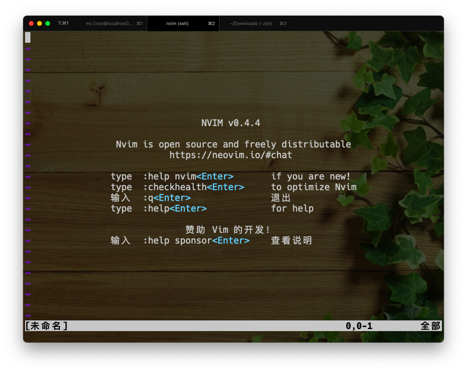The width and height of the screenshot is (467, 373).
Task: Select the nvim (ssh) tab
Action: click(183, 23)
